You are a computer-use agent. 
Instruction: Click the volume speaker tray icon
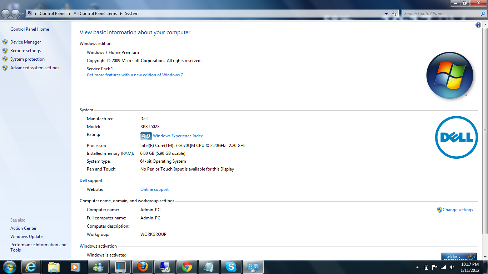pos(452,267)
